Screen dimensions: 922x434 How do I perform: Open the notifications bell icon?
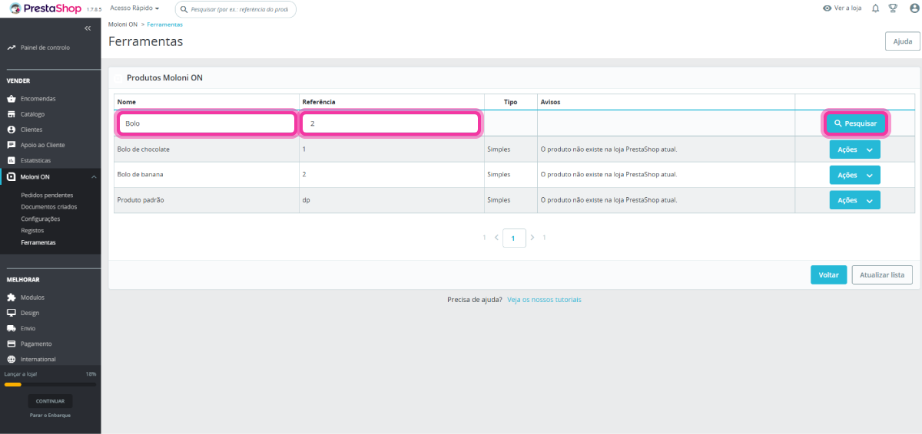point(875,8)
